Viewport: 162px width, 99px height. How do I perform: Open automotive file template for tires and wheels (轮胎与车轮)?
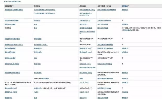click(45, 13)
